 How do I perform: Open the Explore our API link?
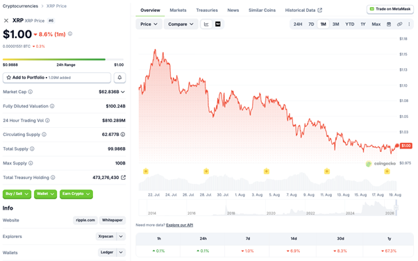179,225
